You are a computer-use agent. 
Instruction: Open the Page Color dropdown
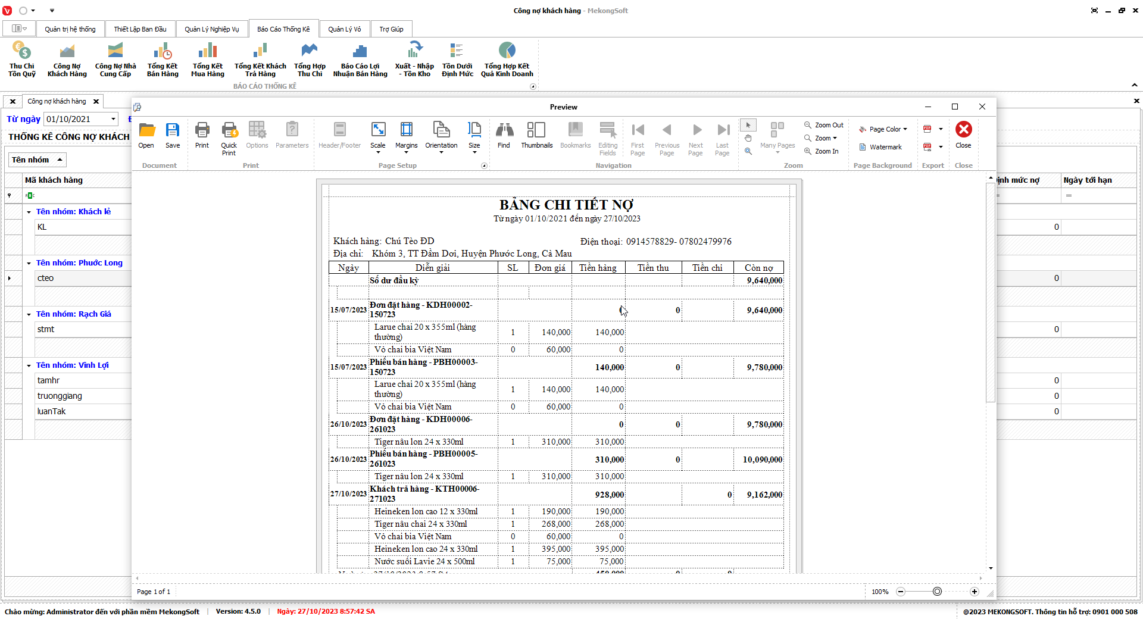pyautogui.click(x=883, y=129)
